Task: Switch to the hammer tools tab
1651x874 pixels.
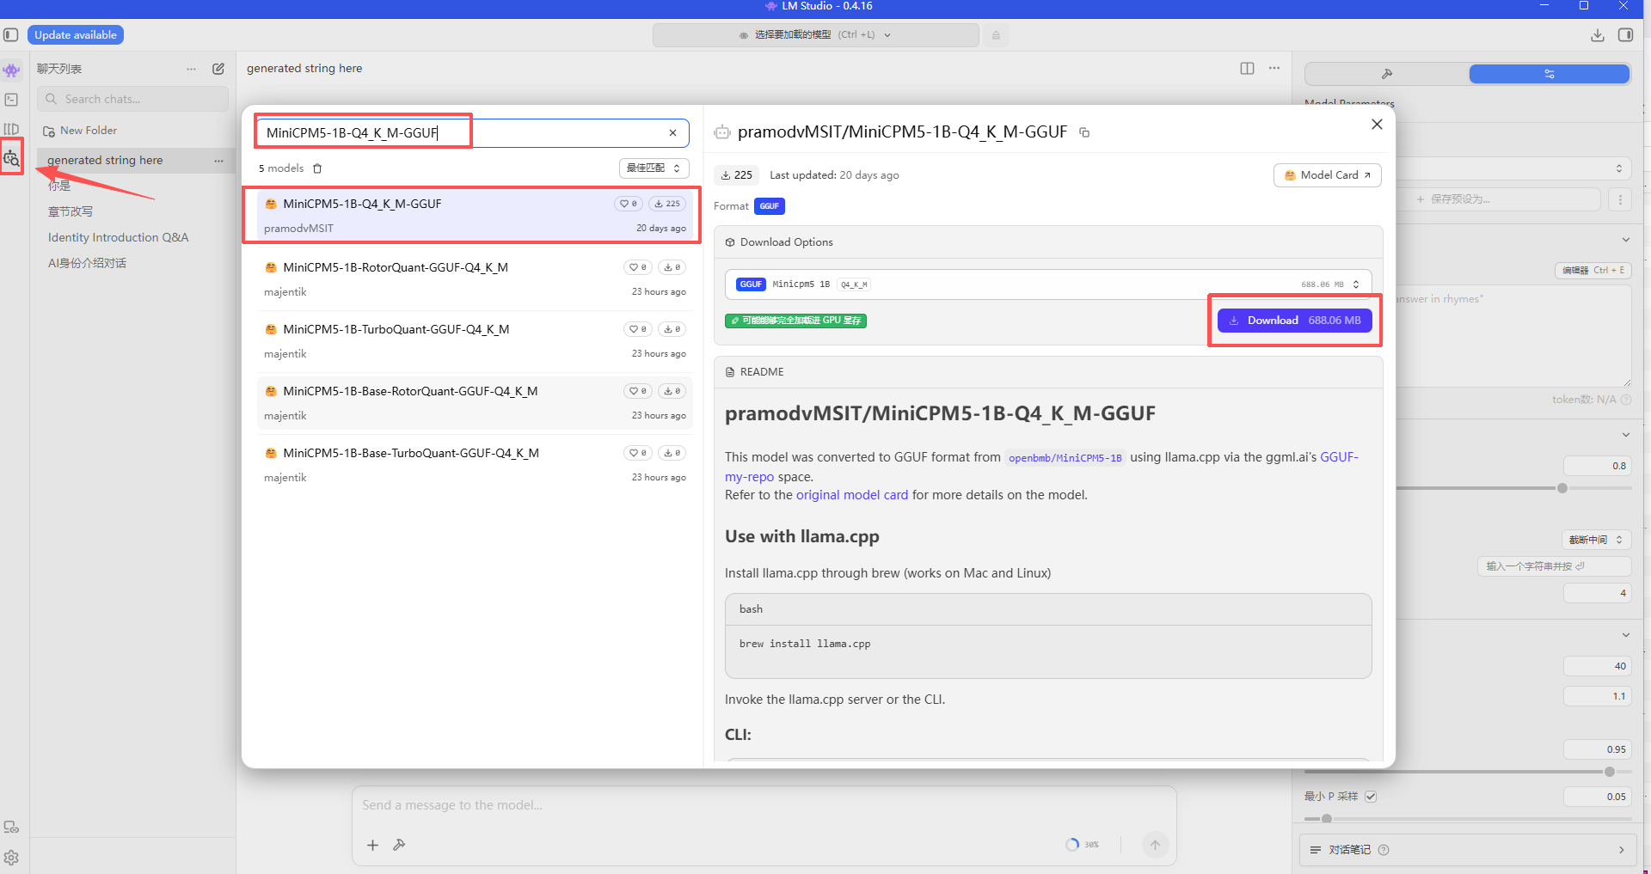Action: (1386, 74)
